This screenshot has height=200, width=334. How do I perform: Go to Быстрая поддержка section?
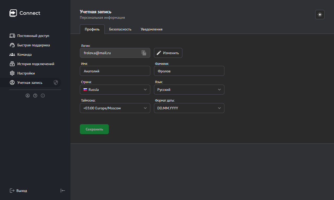[x=33, y=45]
